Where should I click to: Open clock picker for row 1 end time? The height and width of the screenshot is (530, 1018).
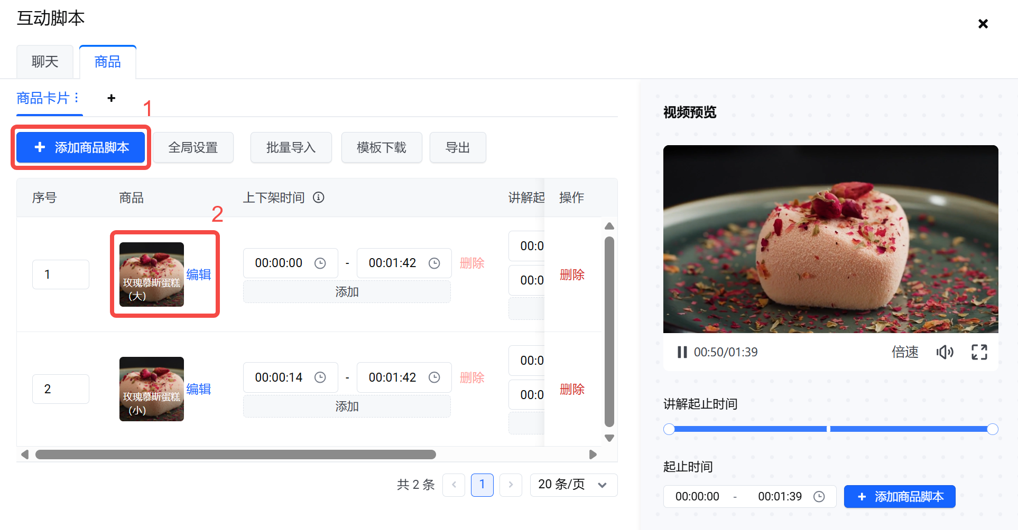click(x=434, y=263)
